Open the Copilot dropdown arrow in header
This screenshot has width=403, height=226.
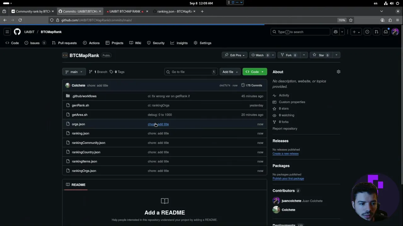click(x=342, y=32)
